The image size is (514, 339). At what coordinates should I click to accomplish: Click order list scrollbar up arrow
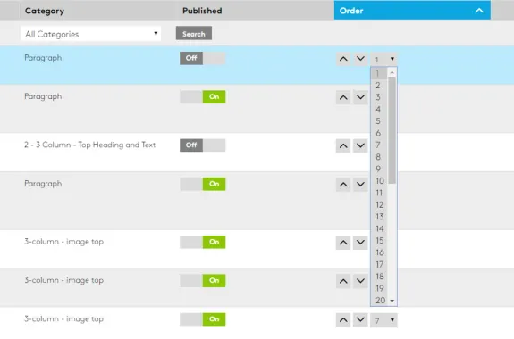coord(392,72)
